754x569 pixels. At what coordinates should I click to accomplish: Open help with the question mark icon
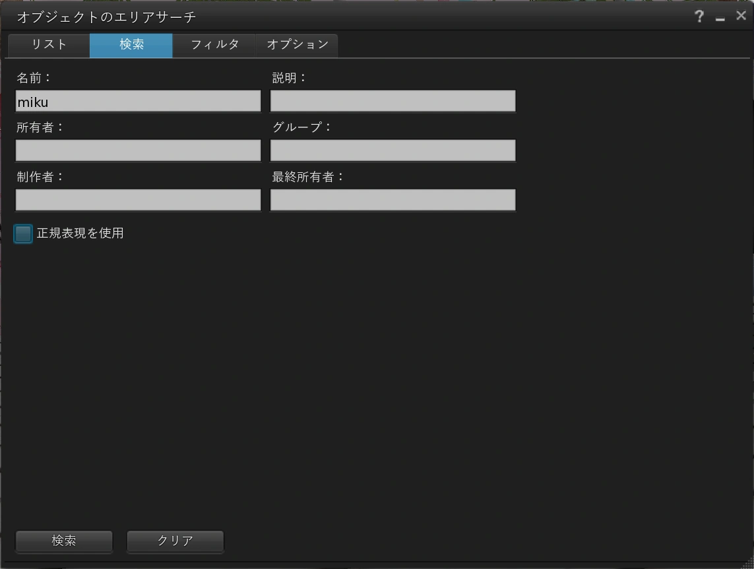699,17
